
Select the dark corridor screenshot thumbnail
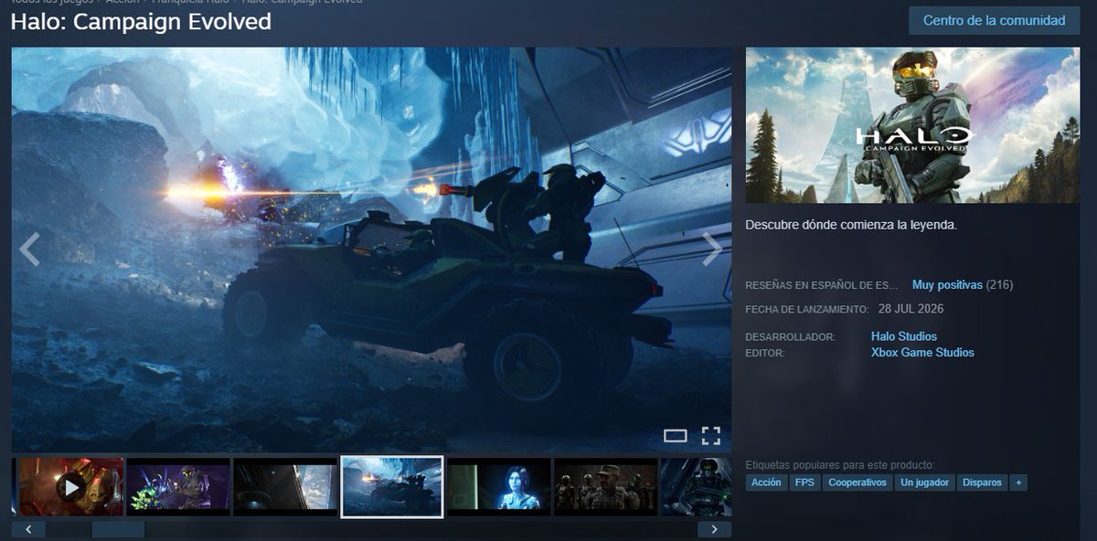click(x=285, y=487)
